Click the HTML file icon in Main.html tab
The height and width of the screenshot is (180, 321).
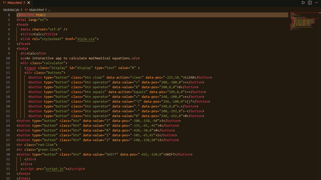click(4, 3)
